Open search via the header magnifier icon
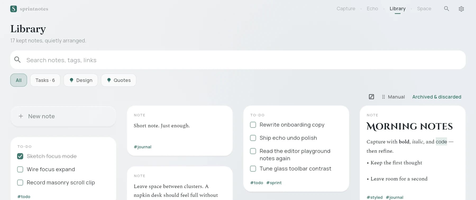This screenshot has width=476, height=200. (446, 9)
